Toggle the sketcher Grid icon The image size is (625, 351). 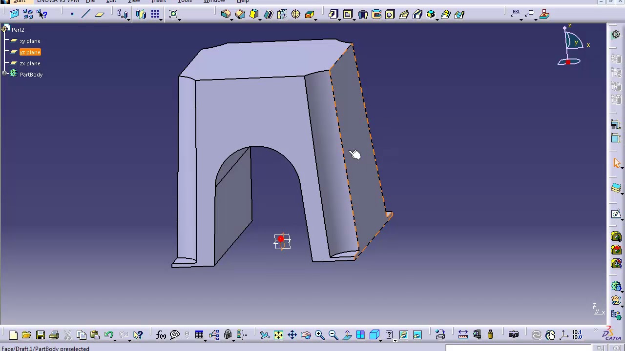pyautogui.click(x=155, y=14)
